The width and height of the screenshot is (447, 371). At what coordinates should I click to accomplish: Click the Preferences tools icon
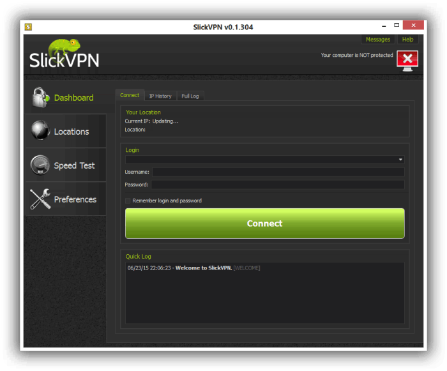click(x=40, y=199)
